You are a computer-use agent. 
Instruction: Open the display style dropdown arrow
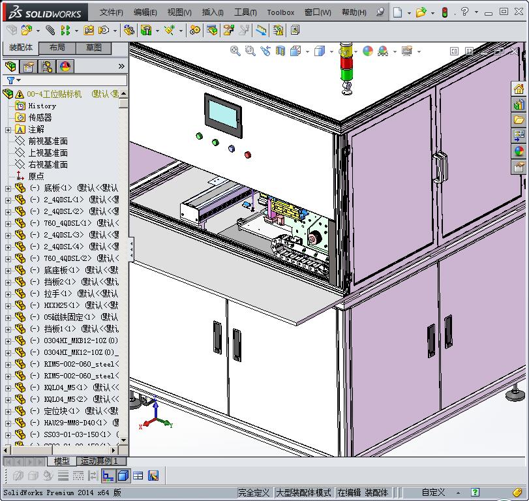pyautogui.click(x=331, y=51)
